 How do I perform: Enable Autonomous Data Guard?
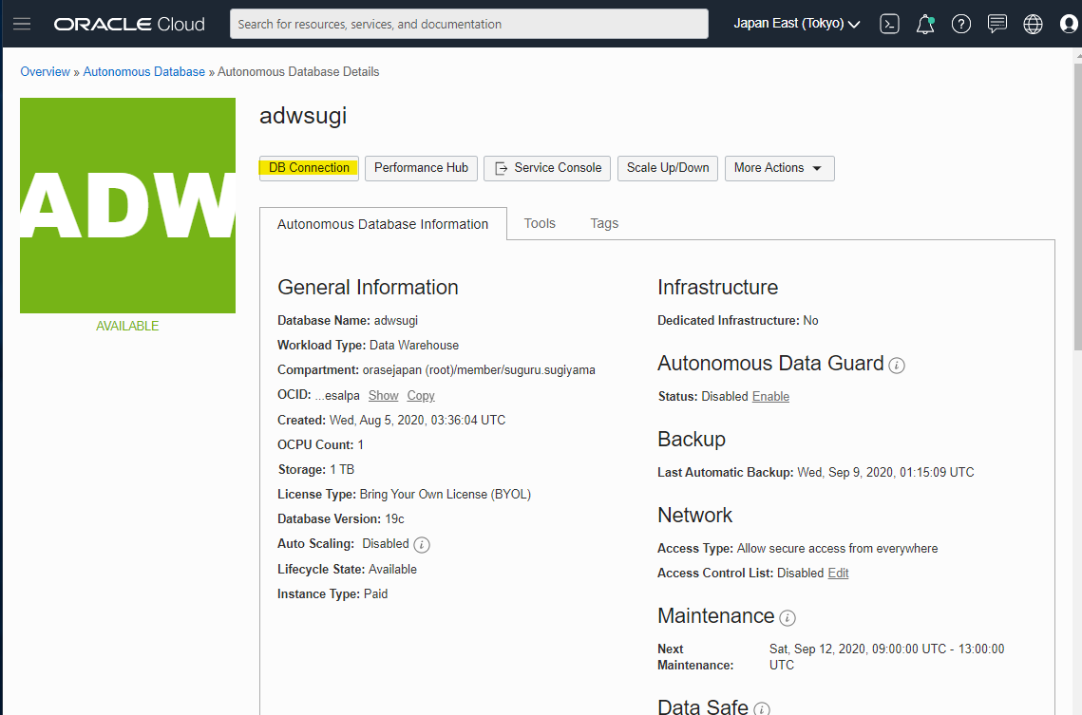[770, 396]
